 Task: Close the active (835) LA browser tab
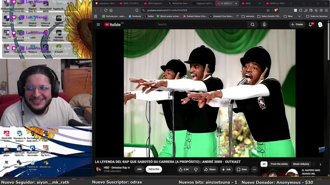point(236,3)
